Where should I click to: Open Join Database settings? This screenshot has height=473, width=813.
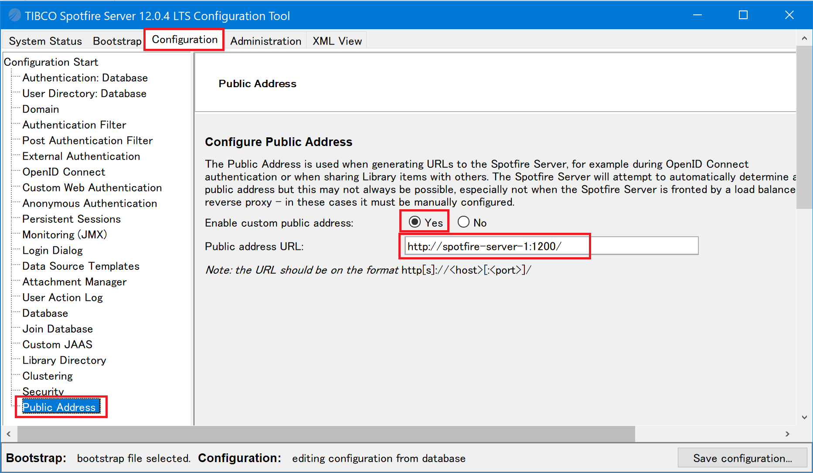(x=58, y=329)
